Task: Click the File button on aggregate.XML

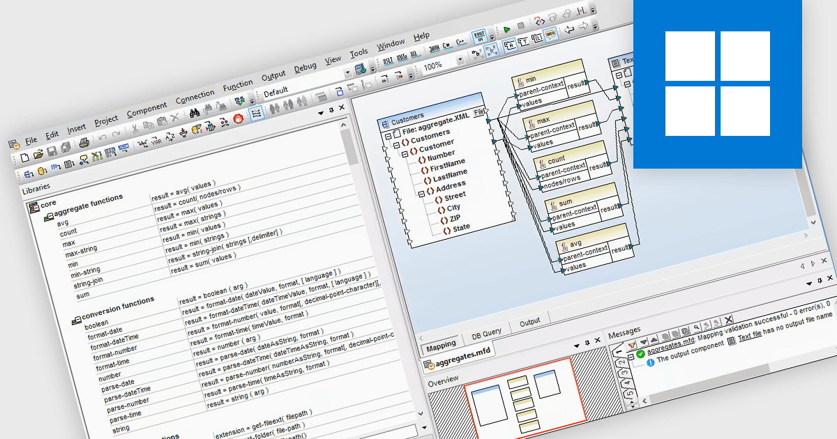Action: pos(479,112)
